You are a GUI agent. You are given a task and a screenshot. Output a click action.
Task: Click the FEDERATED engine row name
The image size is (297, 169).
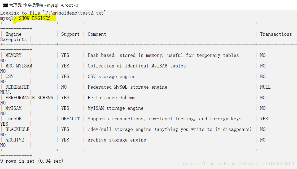(x=18, y=87)
